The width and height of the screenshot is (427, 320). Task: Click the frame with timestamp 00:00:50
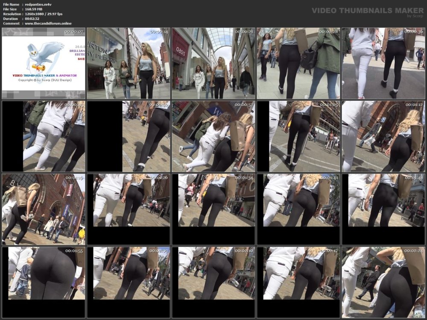(129, 137)
